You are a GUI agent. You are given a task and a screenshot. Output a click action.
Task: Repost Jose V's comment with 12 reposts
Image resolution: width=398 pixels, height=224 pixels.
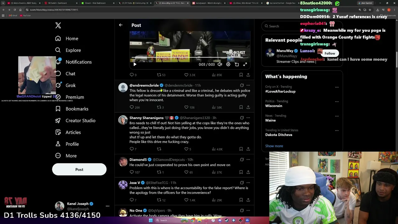(x=161, y=200)
